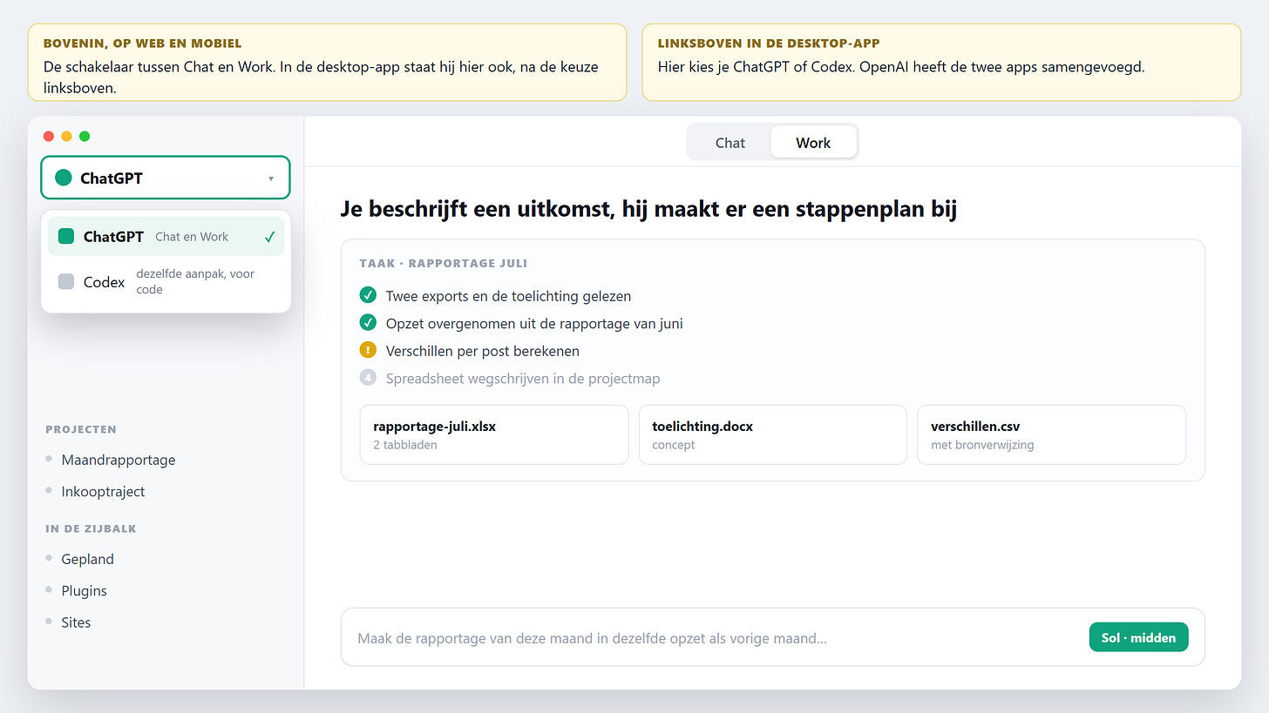Click the 'Spreadsheet wegschrijven in de projectmap' step
This screenshot has width=1269, height=713.
pyautogui.click(x=523, y=379)
